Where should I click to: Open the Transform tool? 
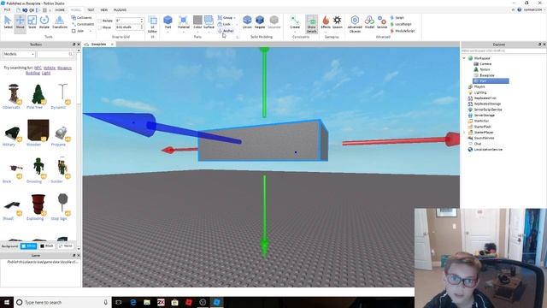point(60,23)
